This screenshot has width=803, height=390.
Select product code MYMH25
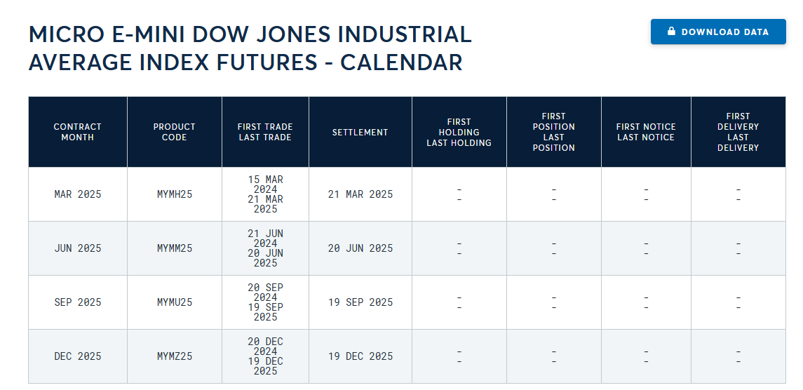click(175, 194)
